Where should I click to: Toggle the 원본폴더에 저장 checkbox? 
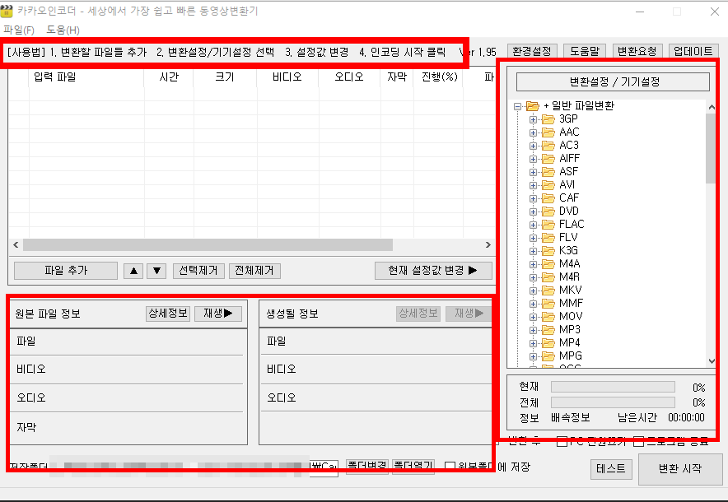[x=450, y=466]
